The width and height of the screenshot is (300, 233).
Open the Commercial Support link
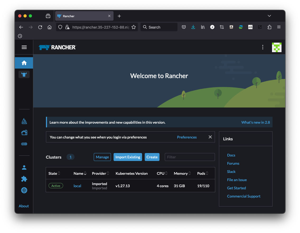point(243,196)
